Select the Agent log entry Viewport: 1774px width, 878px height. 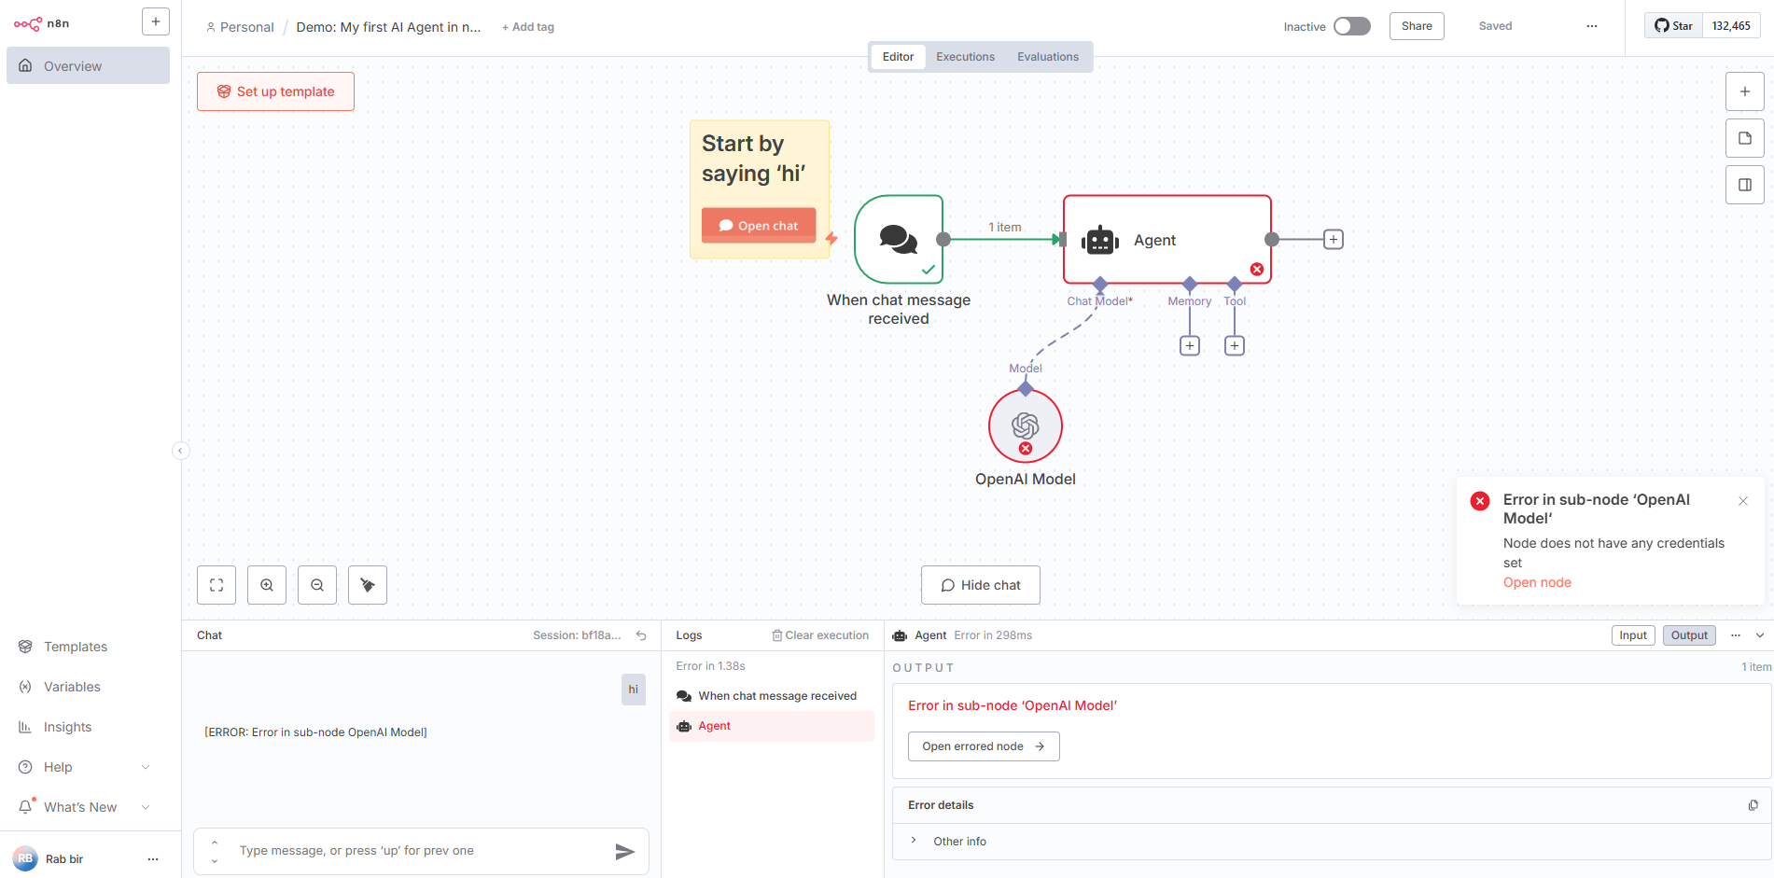[772, 726]
